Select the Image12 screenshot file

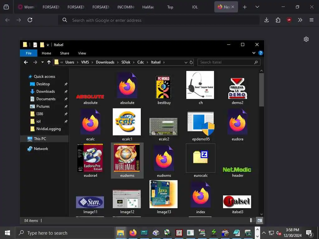[127, 199]
